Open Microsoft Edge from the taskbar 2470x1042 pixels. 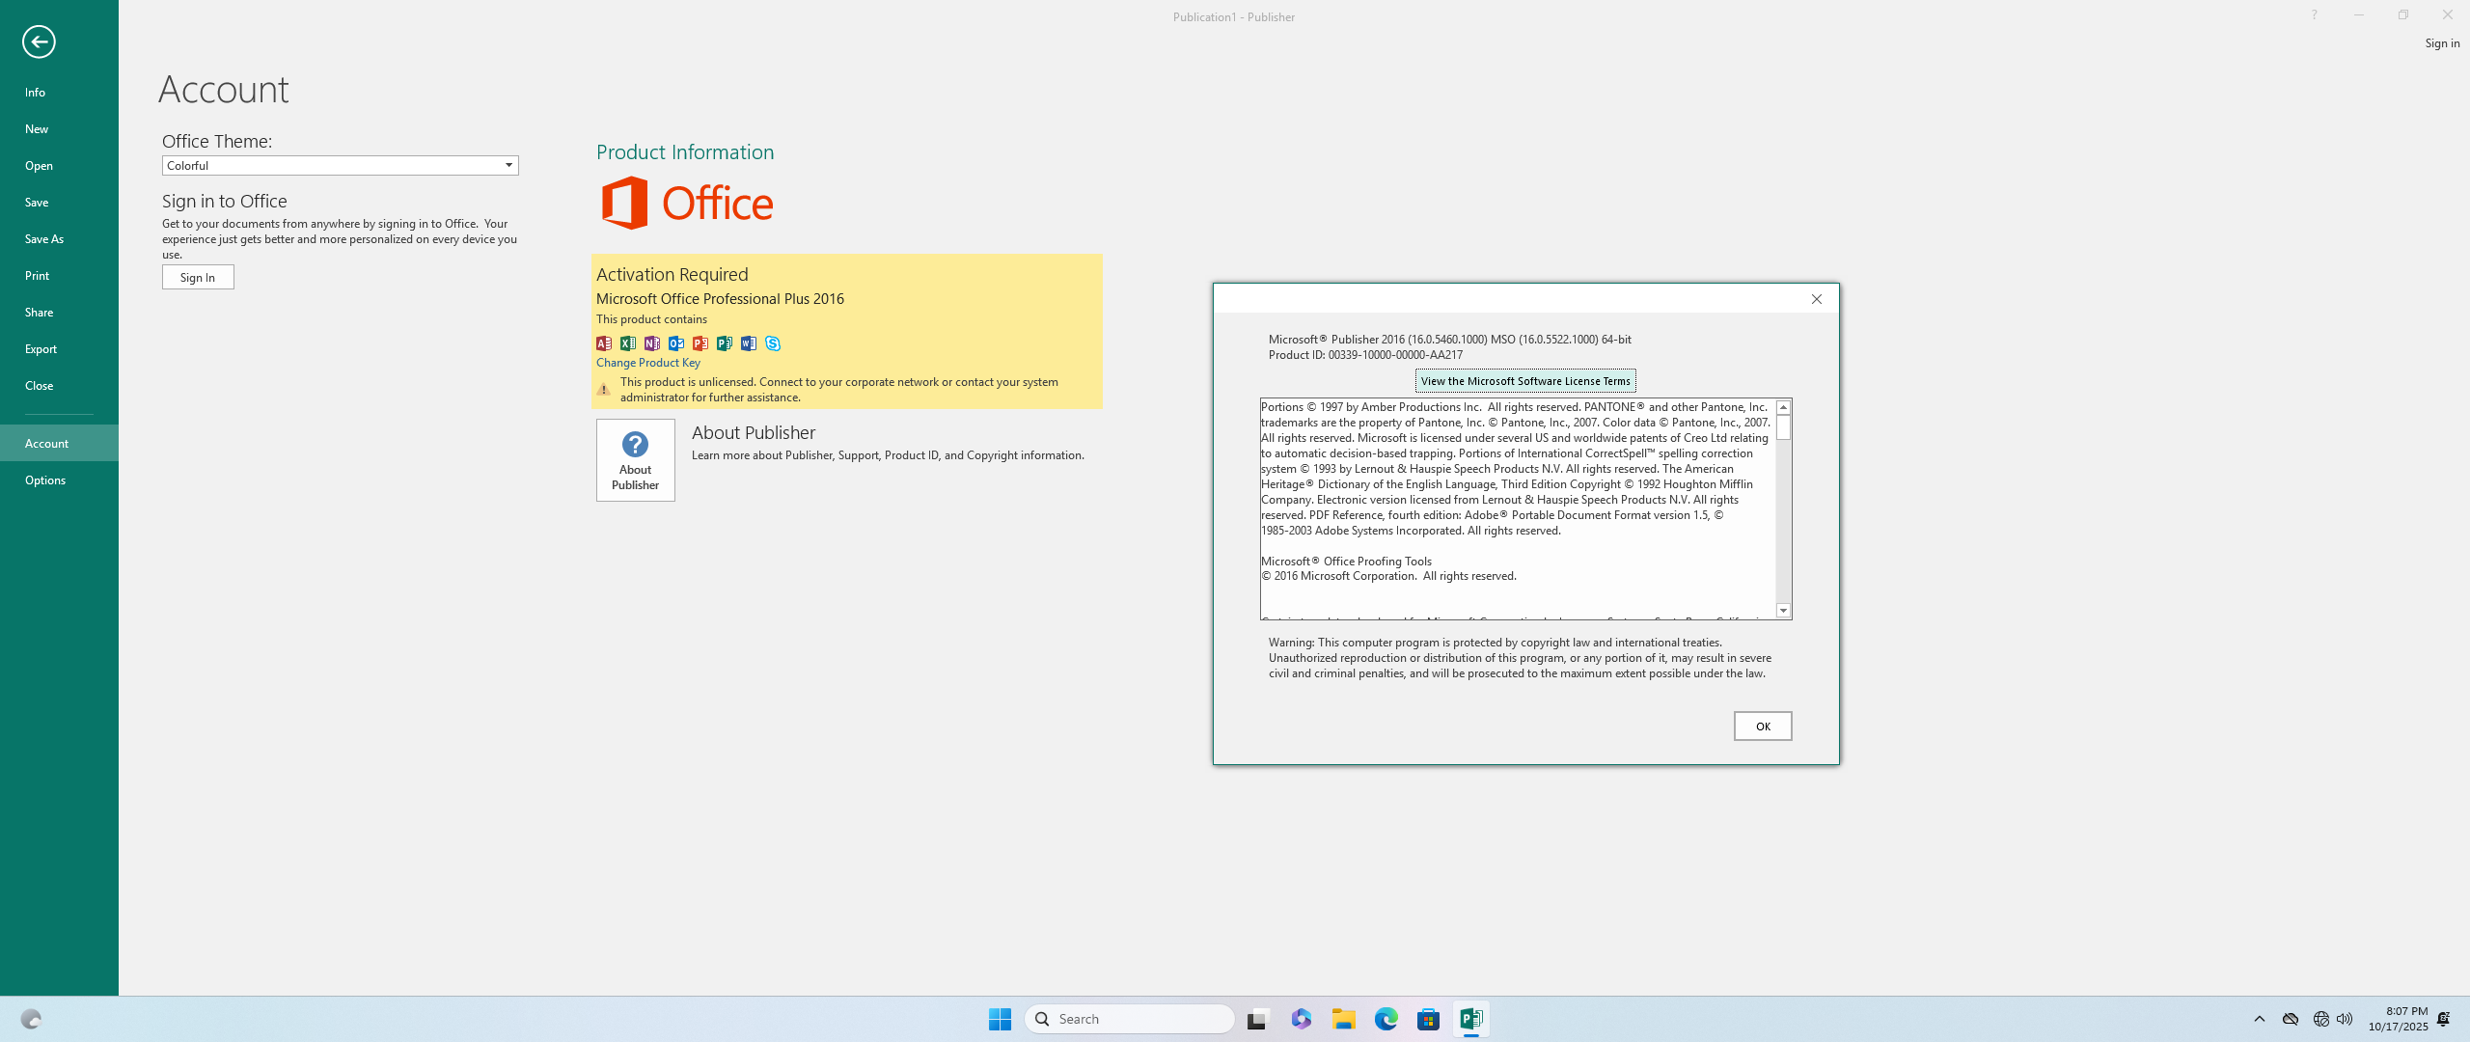pos(1386,1019)
